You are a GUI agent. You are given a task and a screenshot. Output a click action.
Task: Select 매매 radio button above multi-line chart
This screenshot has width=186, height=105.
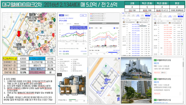tap(90, 28)
